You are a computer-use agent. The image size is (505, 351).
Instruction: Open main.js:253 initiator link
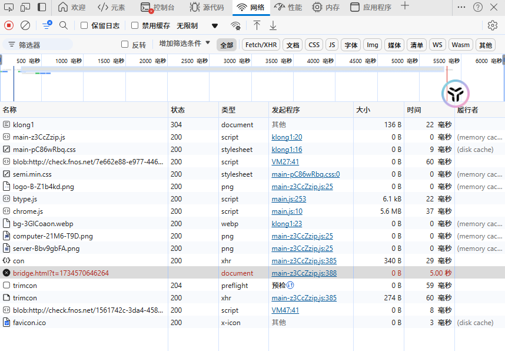click(288, 199)
